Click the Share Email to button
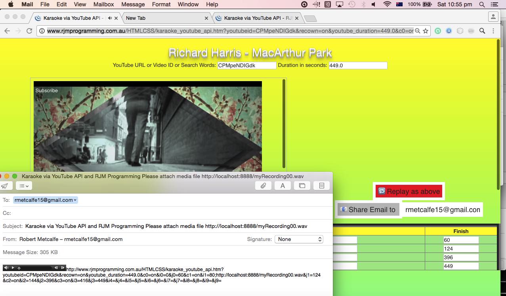506x296 pixels. click(x=368, y=209)
